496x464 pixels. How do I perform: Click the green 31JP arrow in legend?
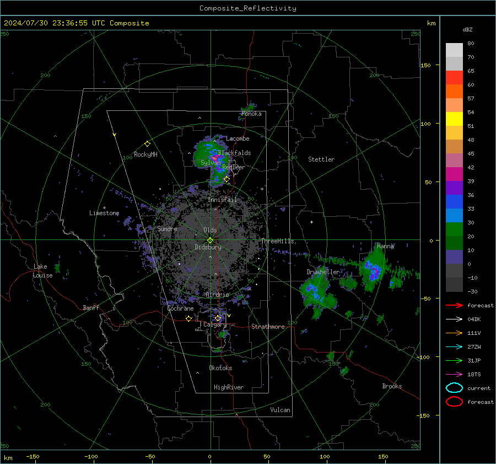454,360
